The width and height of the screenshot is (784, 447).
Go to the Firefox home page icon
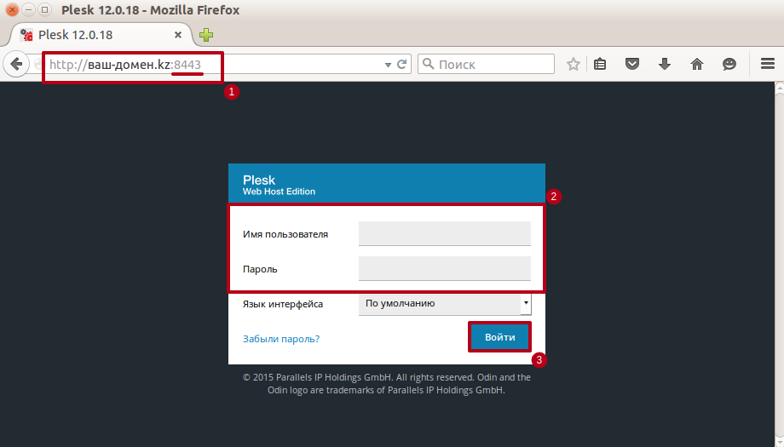pos(696,64)
